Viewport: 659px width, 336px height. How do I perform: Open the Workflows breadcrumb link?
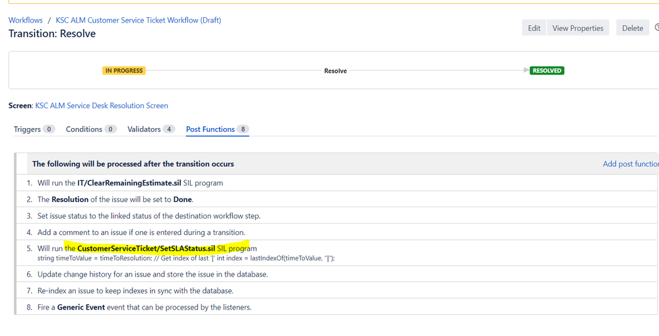click(x=26, y=20)
